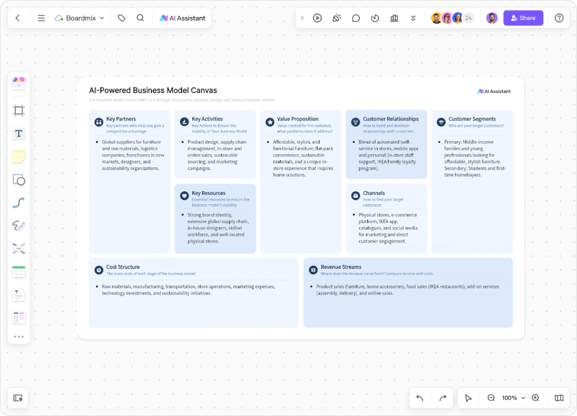This screenshot has width=577, height=416.
Task: Select the Connector line tool
Action: [19, 202]
